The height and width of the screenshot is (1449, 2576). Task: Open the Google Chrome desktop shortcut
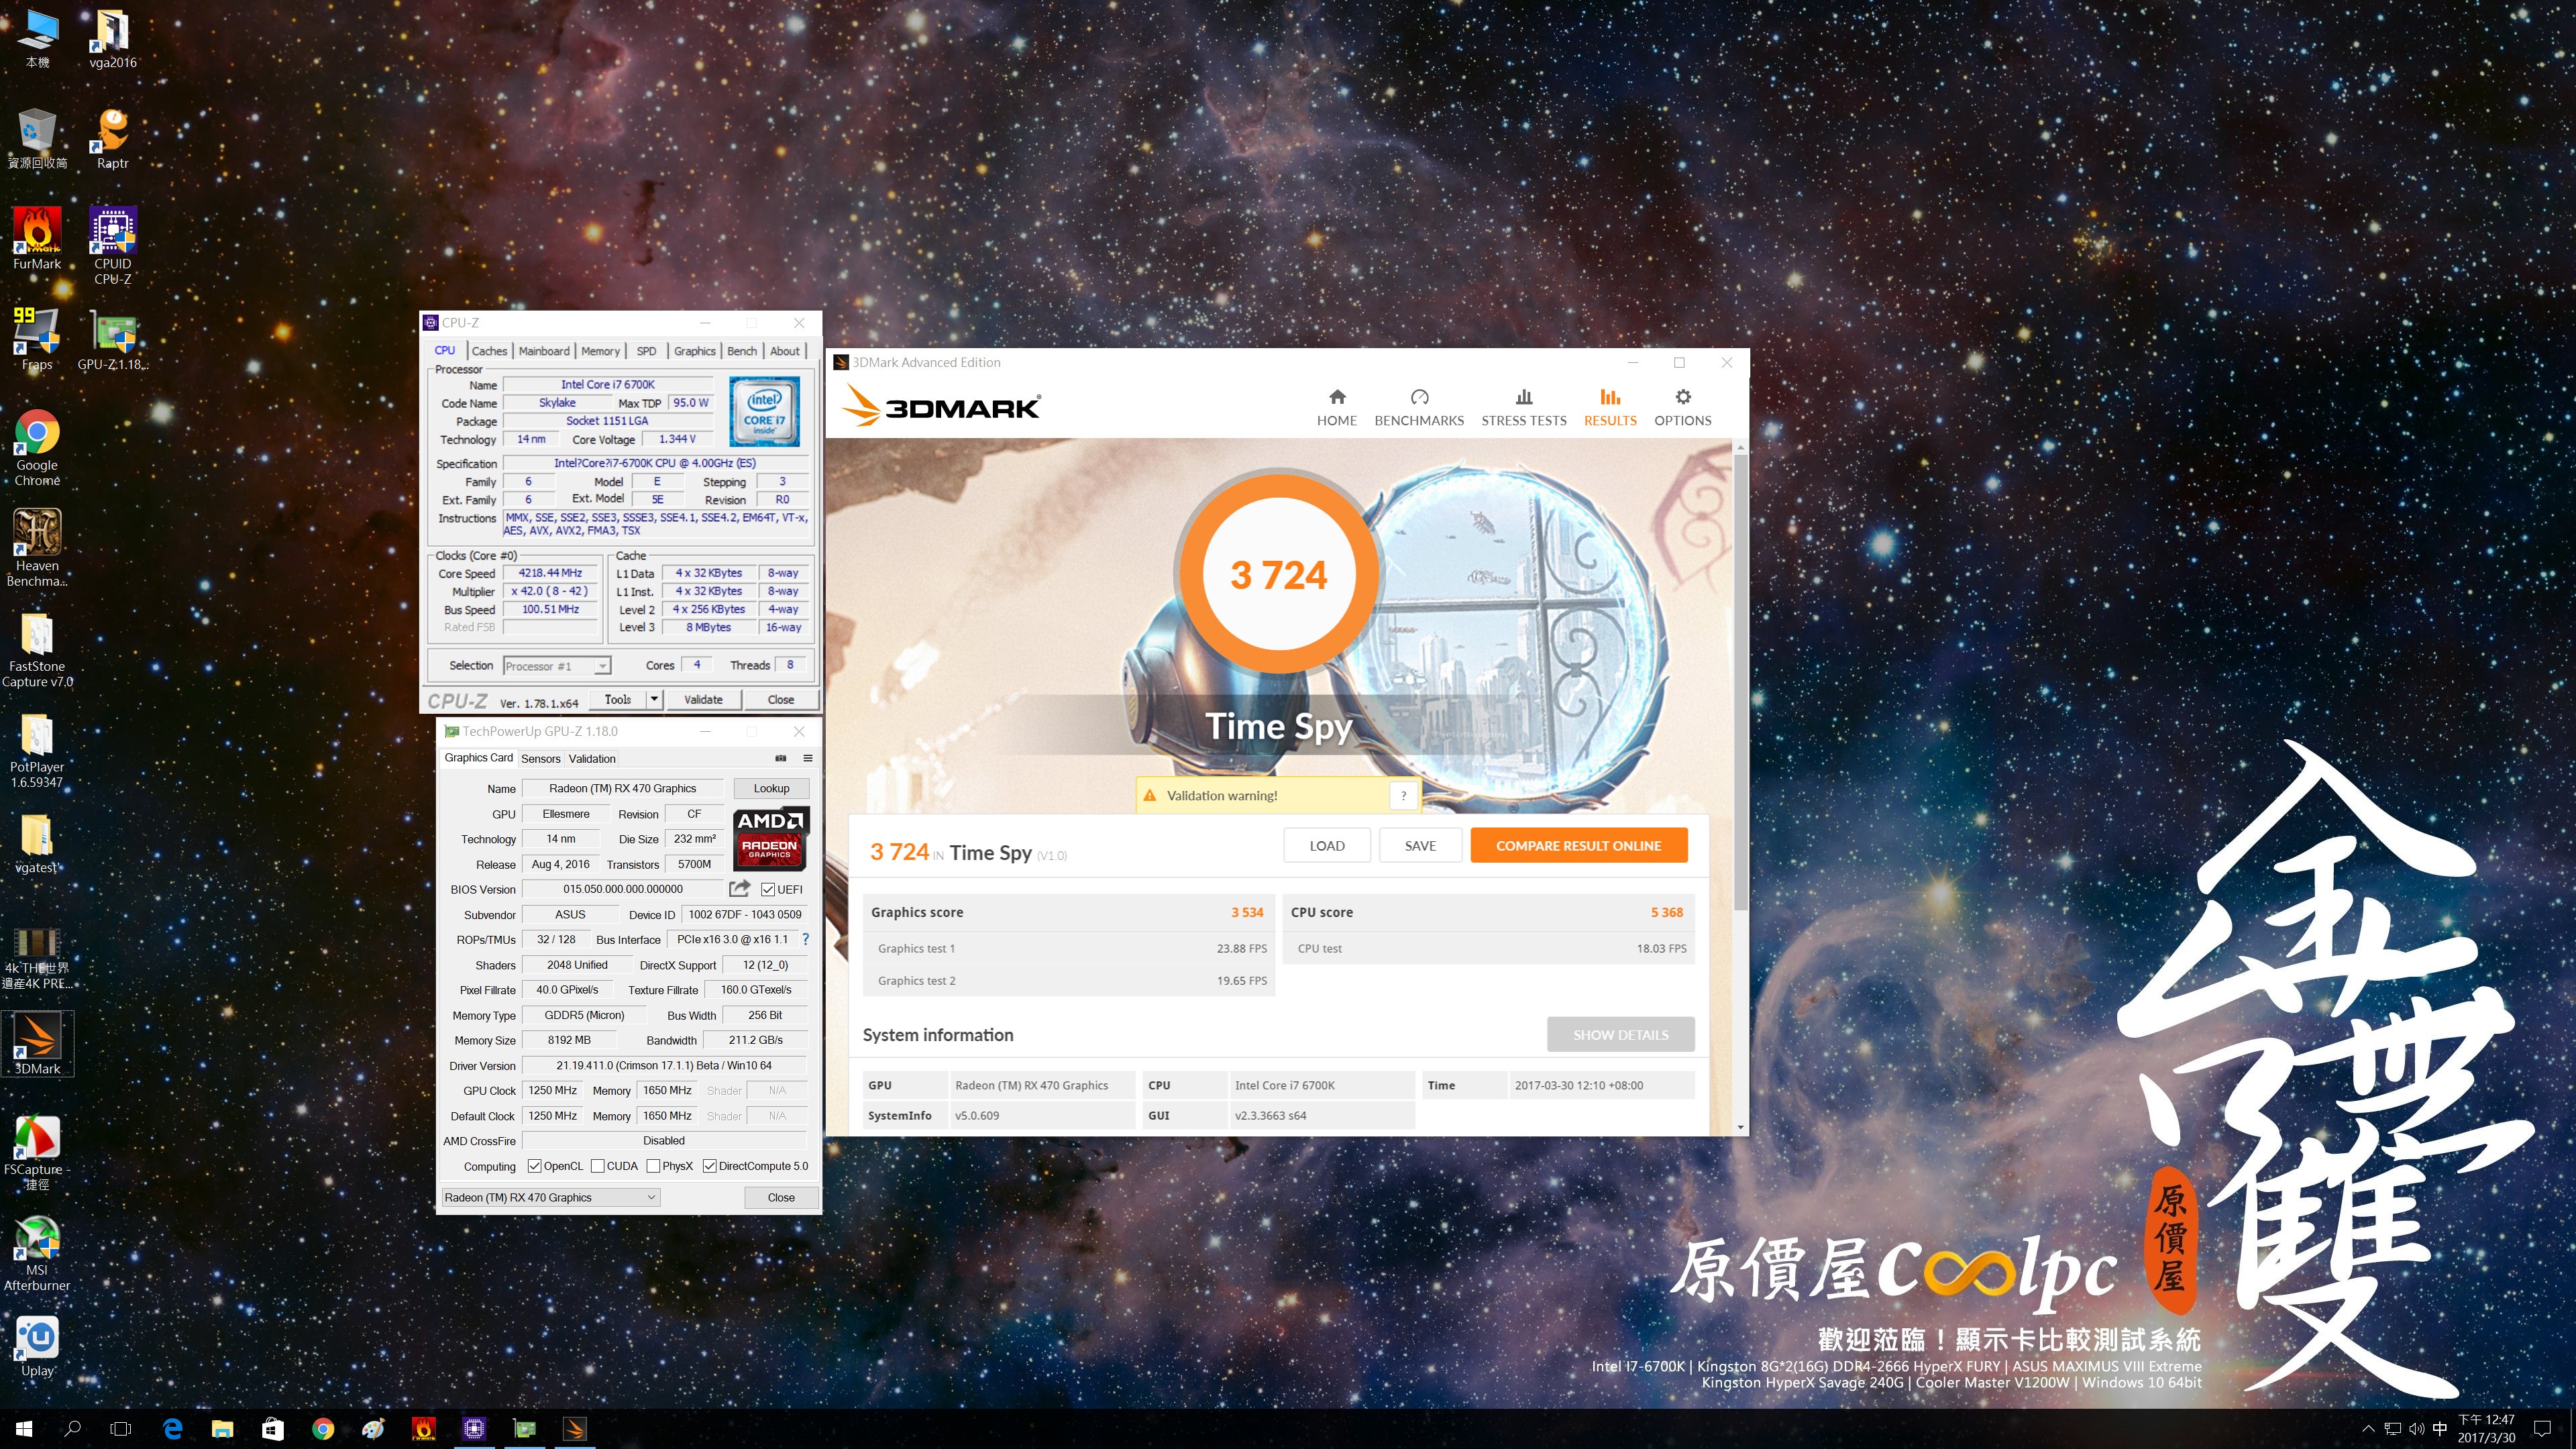click(37, 448)
